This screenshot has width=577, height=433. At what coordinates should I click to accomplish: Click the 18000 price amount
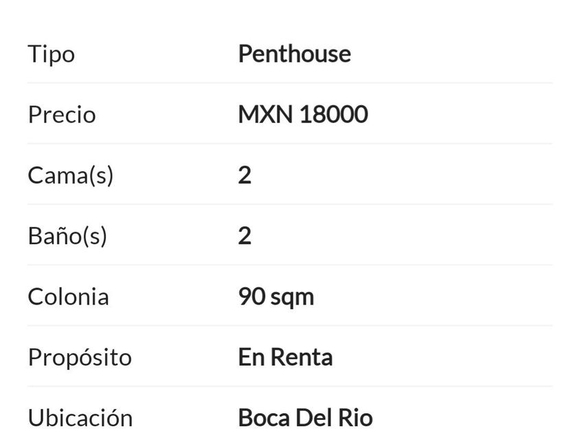point(333,115)
